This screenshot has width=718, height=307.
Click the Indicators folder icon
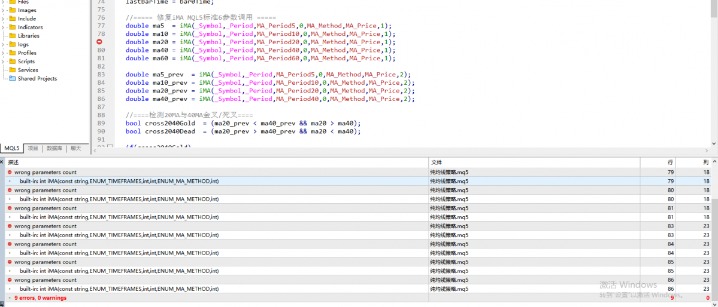point(13,27)
